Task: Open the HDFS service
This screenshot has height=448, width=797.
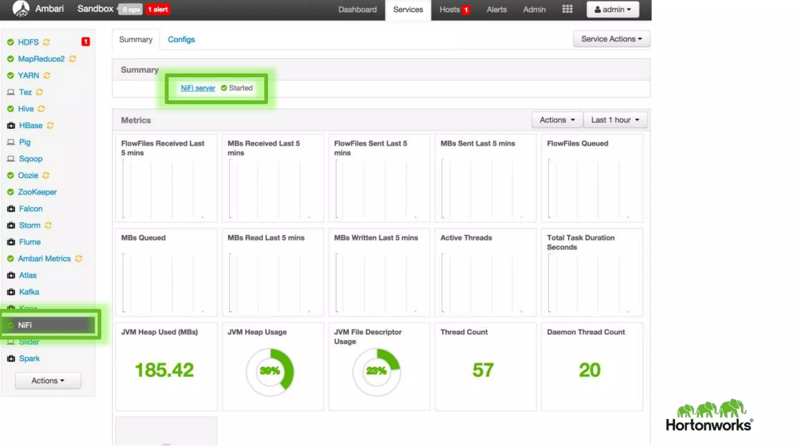Action: (x=28, y=42)
